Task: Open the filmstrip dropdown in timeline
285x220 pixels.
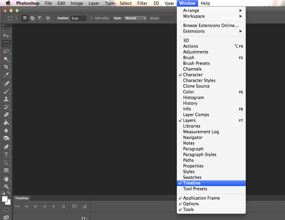Action: tap(85, 218)
